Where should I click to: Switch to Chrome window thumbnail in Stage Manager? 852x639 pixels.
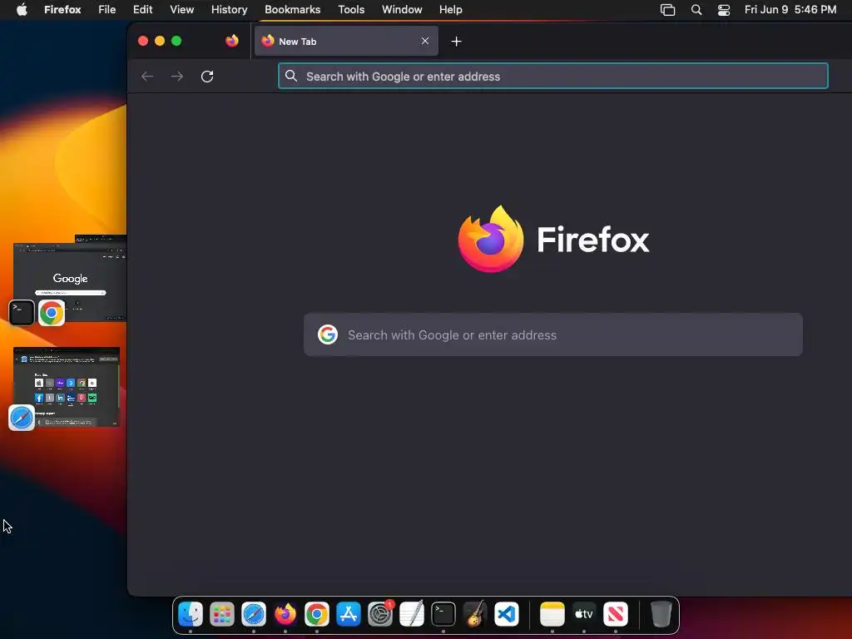70,281
